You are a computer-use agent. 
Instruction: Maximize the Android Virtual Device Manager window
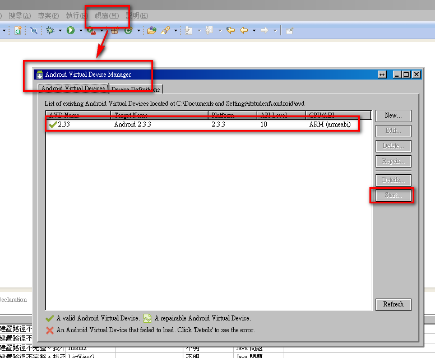(x=406, y=75)
